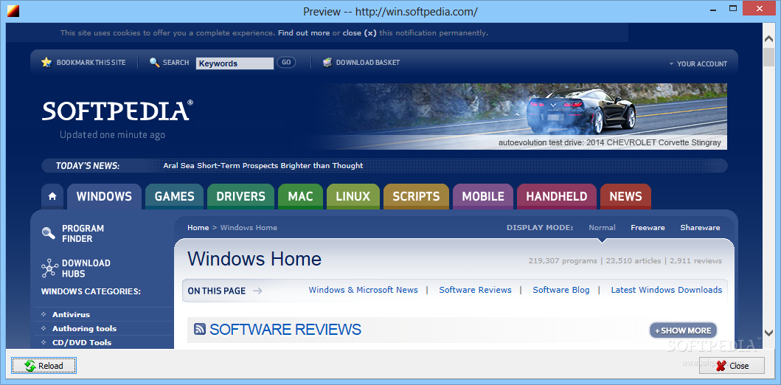781x385 pixels.
Task: Open the Authoring tools category
Action: pyautogui.click(x=84, y=328)
